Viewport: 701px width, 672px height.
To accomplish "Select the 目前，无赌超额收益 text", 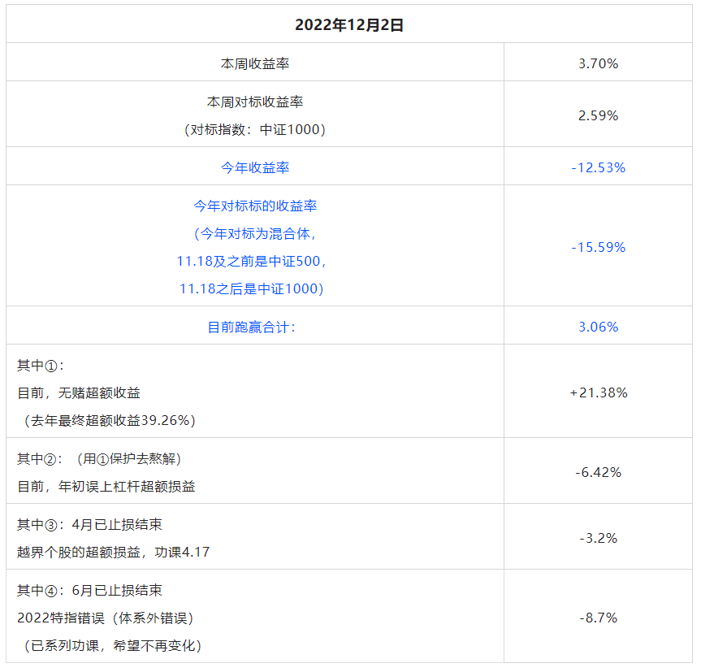I will (x=79, y=393).
